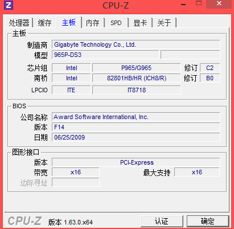Click the 确定 button

[x=208, y=221]
